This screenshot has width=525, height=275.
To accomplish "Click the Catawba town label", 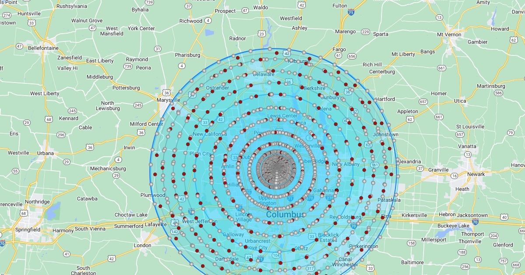I will [87, 199].
